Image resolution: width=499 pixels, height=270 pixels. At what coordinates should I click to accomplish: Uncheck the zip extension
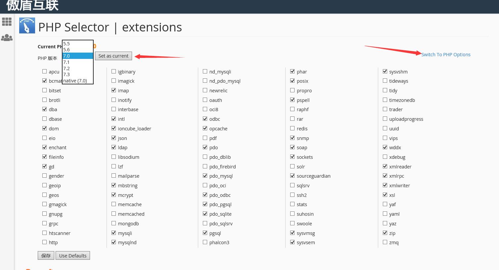click(x=385, y=233)
